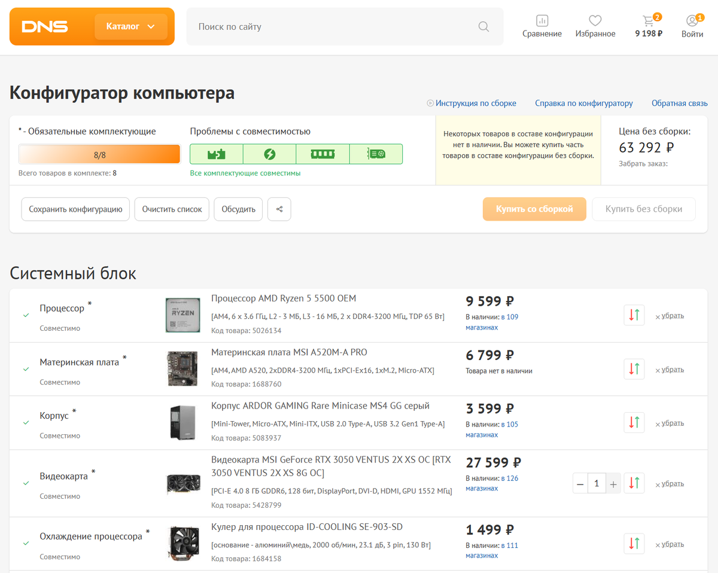Open Справка по конфигуратору link

pos(584,103)
